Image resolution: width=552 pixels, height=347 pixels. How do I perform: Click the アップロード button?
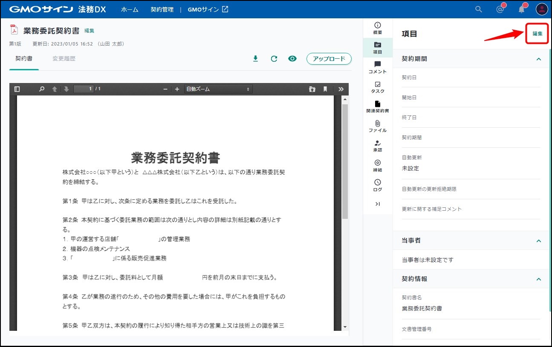click(x=329, y=59)
